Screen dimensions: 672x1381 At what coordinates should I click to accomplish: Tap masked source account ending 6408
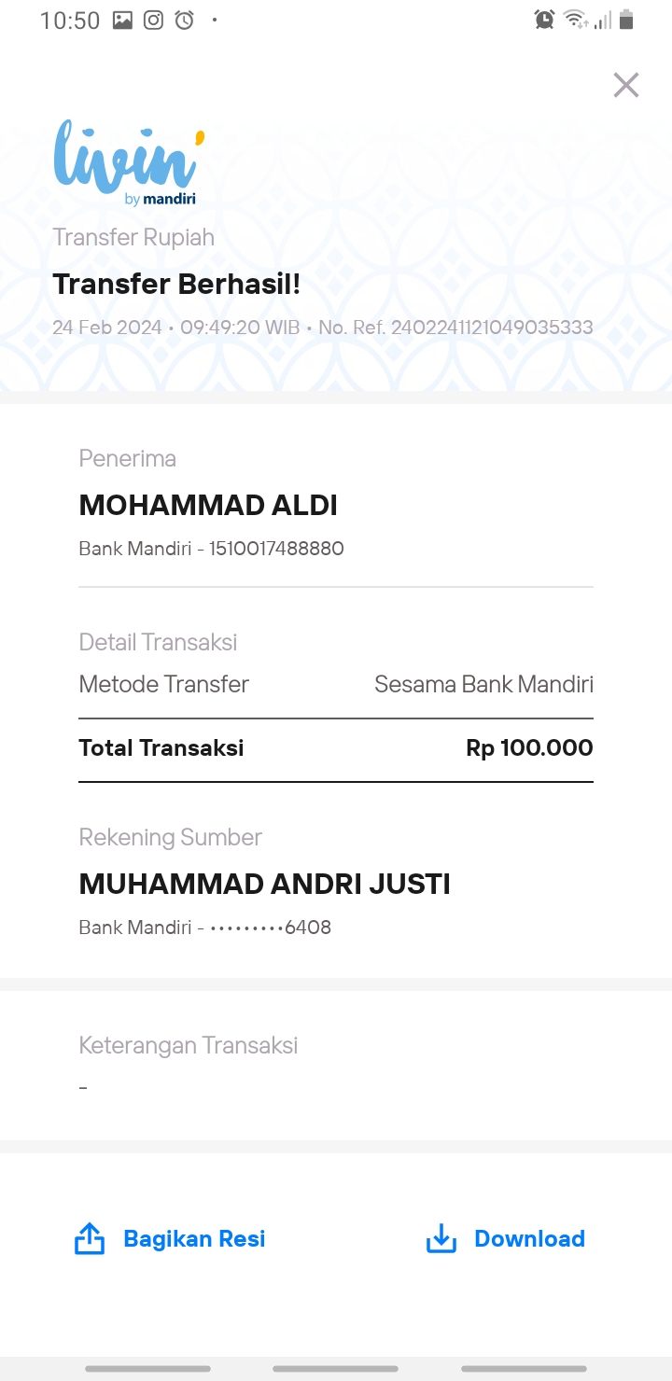(x=271, y=928)
